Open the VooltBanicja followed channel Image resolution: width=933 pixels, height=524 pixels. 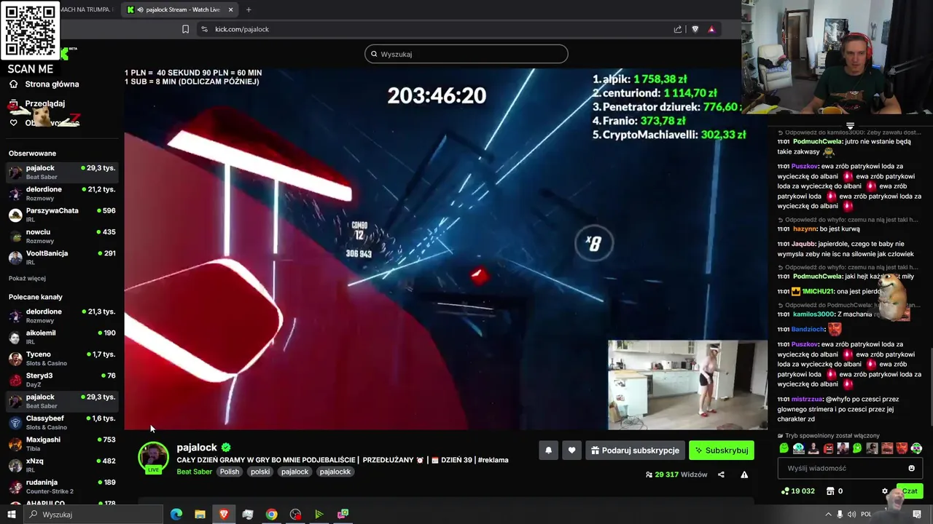point(61,257)
